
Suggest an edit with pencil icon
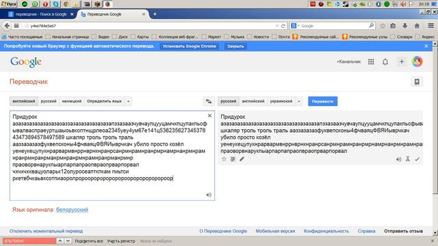point(242,159)
